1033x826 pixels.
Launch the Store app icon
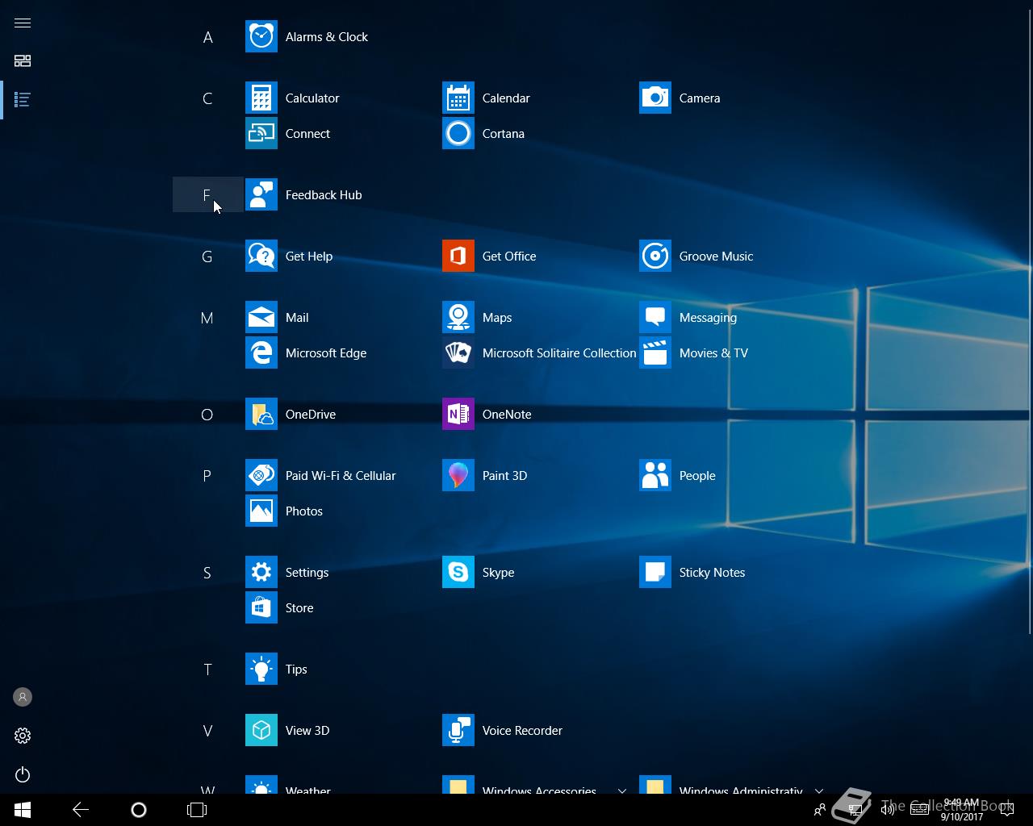pos(261,608)
